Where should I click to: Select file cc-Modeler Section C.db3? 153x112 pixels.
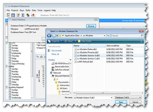click(x=88, y=58)
